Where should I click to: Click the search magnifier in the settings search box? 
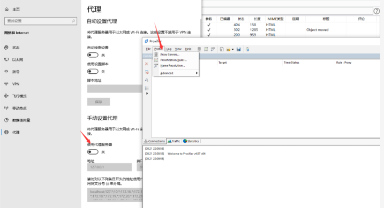[x=73, y=21]
